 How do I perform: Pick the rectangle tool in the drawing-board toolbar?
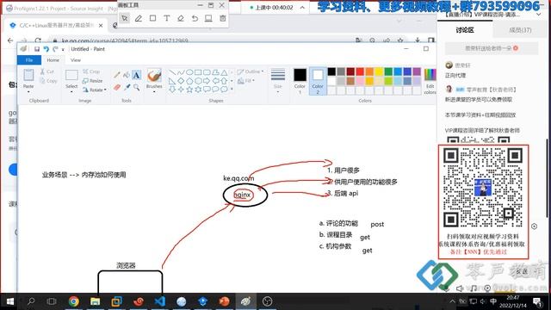coord(152,18)
